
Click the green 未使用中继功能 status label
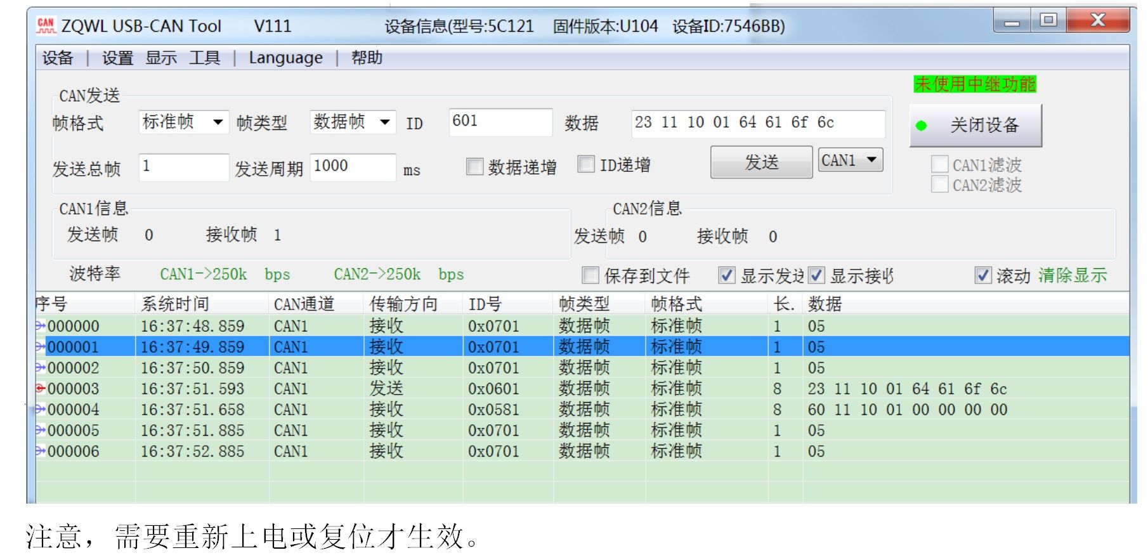pyautogui.click(x=974, y=84)
